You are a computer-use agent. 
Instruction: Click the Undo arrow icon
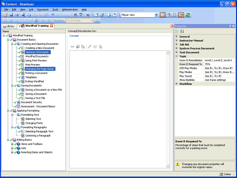point(53,15)
